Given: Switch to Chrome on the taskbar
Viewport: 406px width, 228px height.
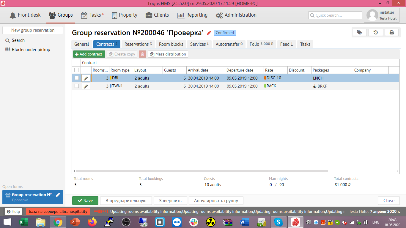Looking at the screenshot, I should pos(58,222).
